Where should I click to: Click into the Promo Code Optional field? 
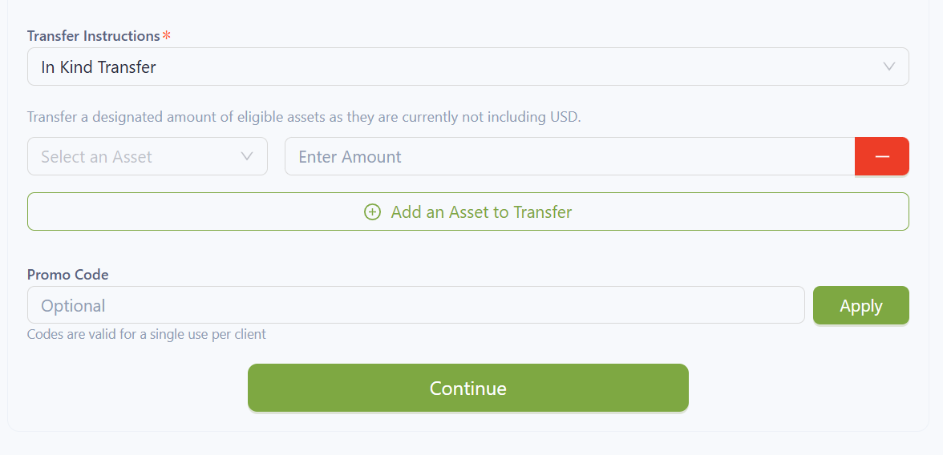415,305
